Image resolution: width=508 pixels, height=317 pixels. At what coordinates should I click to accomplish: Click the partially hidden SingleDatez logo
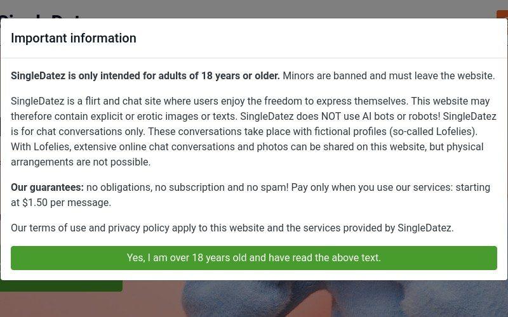42,16
